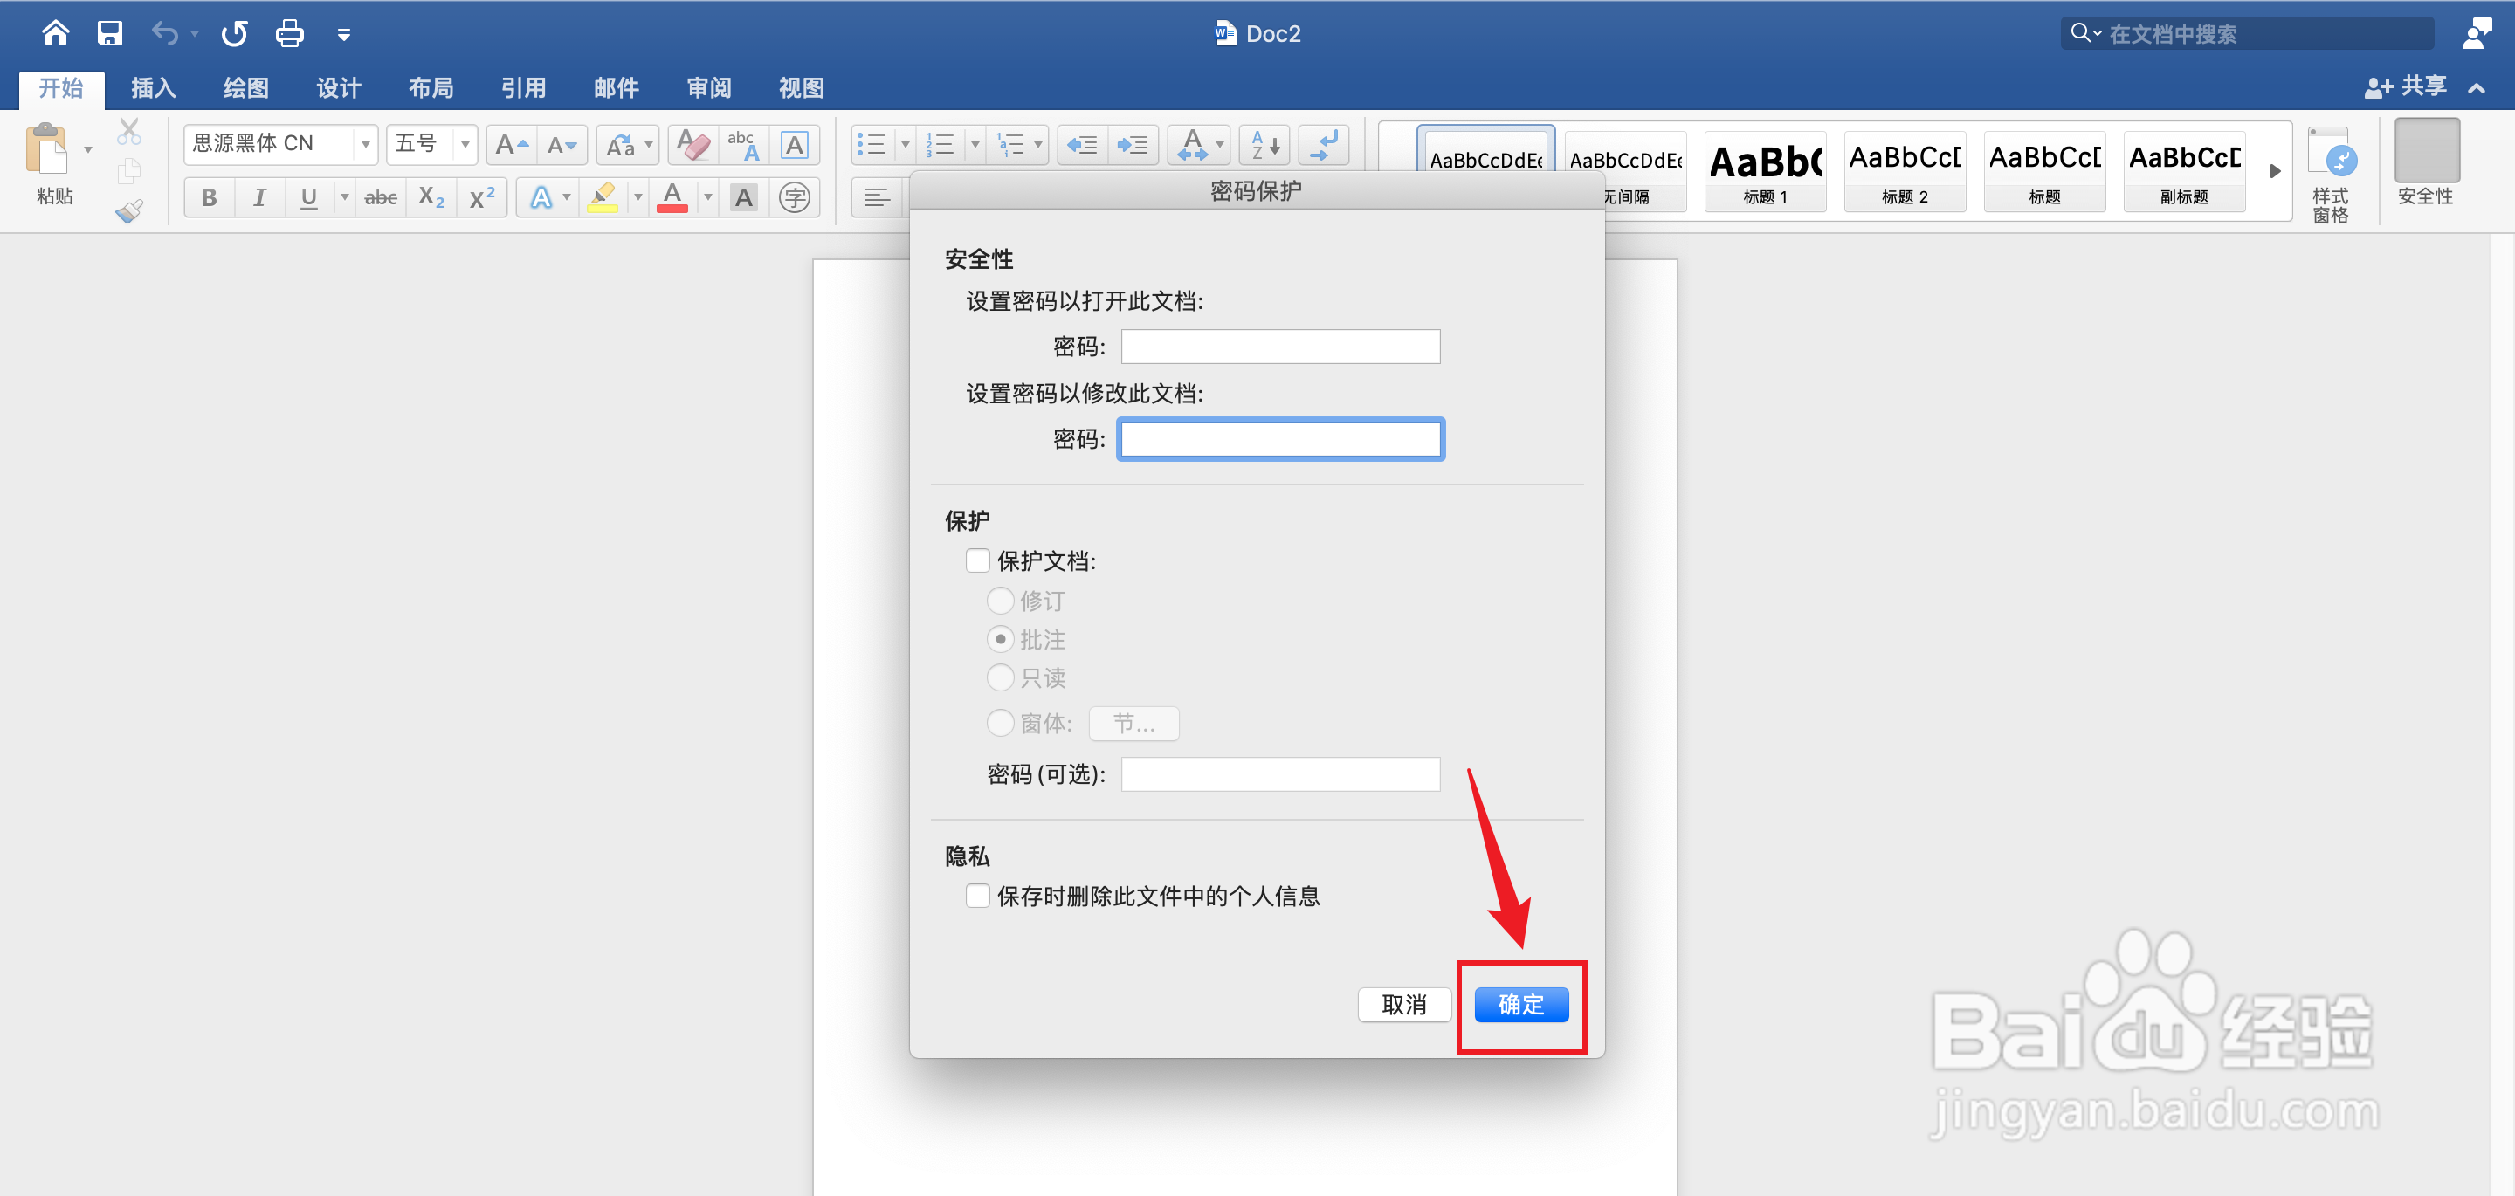This screenshot has height=1196, width=2515.
Task: Open font color dropdown arrow
Action: [708, 198]
